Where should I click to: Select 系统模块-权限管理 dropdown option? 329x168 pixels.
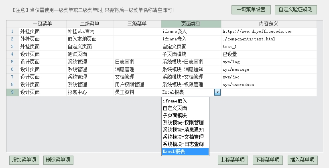pyautogui.click(x=185, y=122)
